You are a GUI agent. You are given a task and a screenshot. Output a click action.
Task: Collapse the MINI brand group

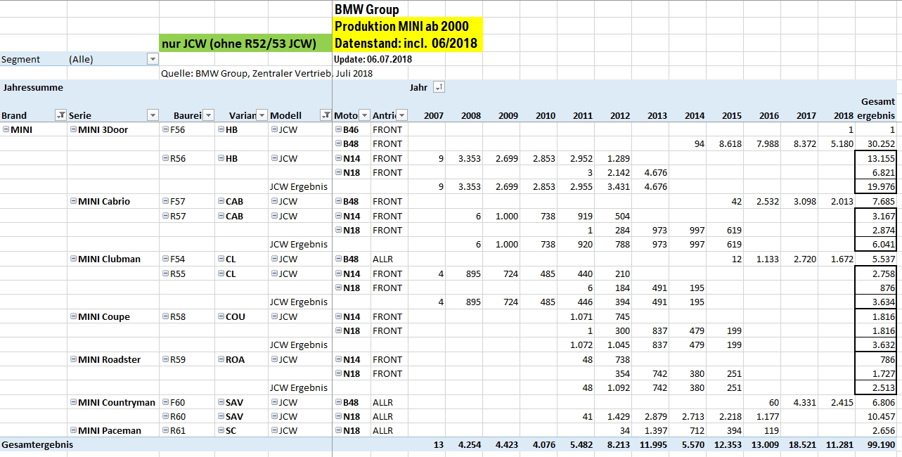[6, 129]
